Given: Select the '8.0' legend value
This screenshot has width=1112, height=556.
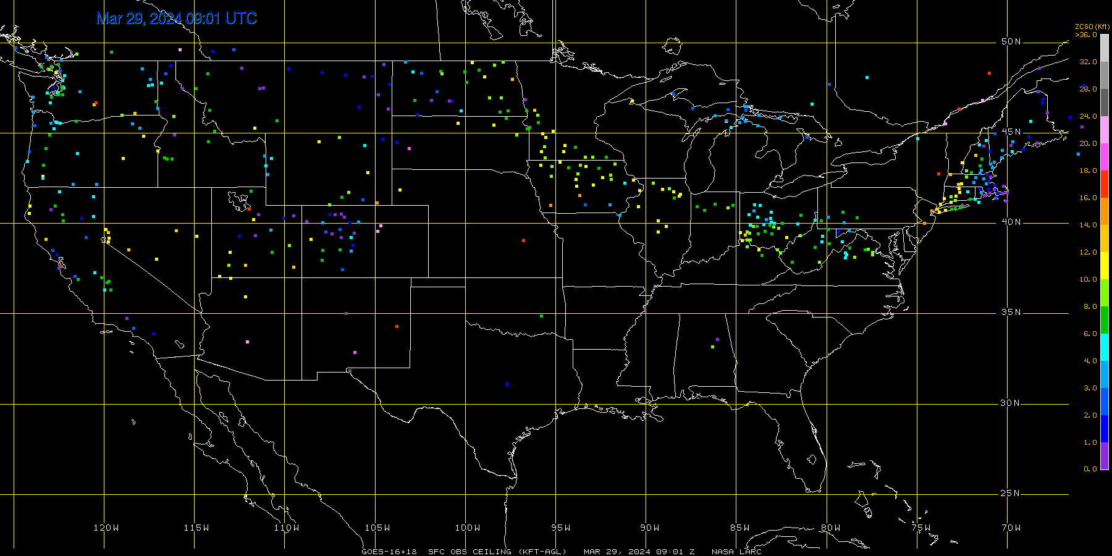Looking at the screenshot, I should [x=1090, y=306].
